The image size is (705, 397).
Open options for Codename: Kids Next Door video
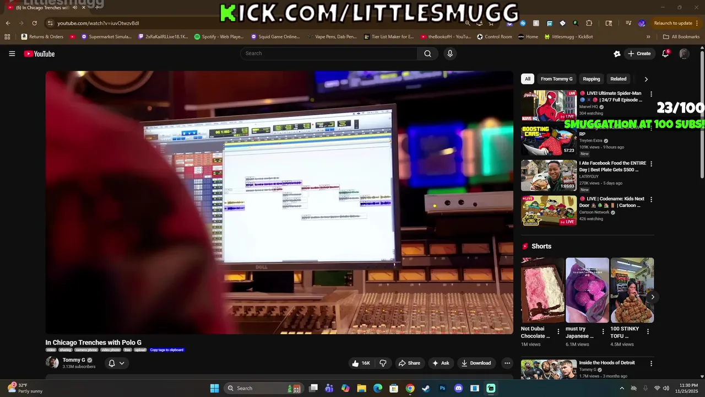click(x=651, y=199)
